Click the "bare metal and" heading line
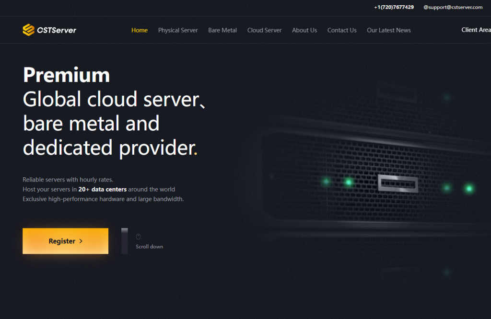 click(91, 123)
